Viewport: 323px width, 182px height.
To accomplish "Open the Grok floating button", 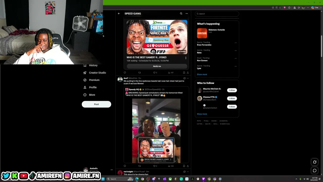I will 315,162.
